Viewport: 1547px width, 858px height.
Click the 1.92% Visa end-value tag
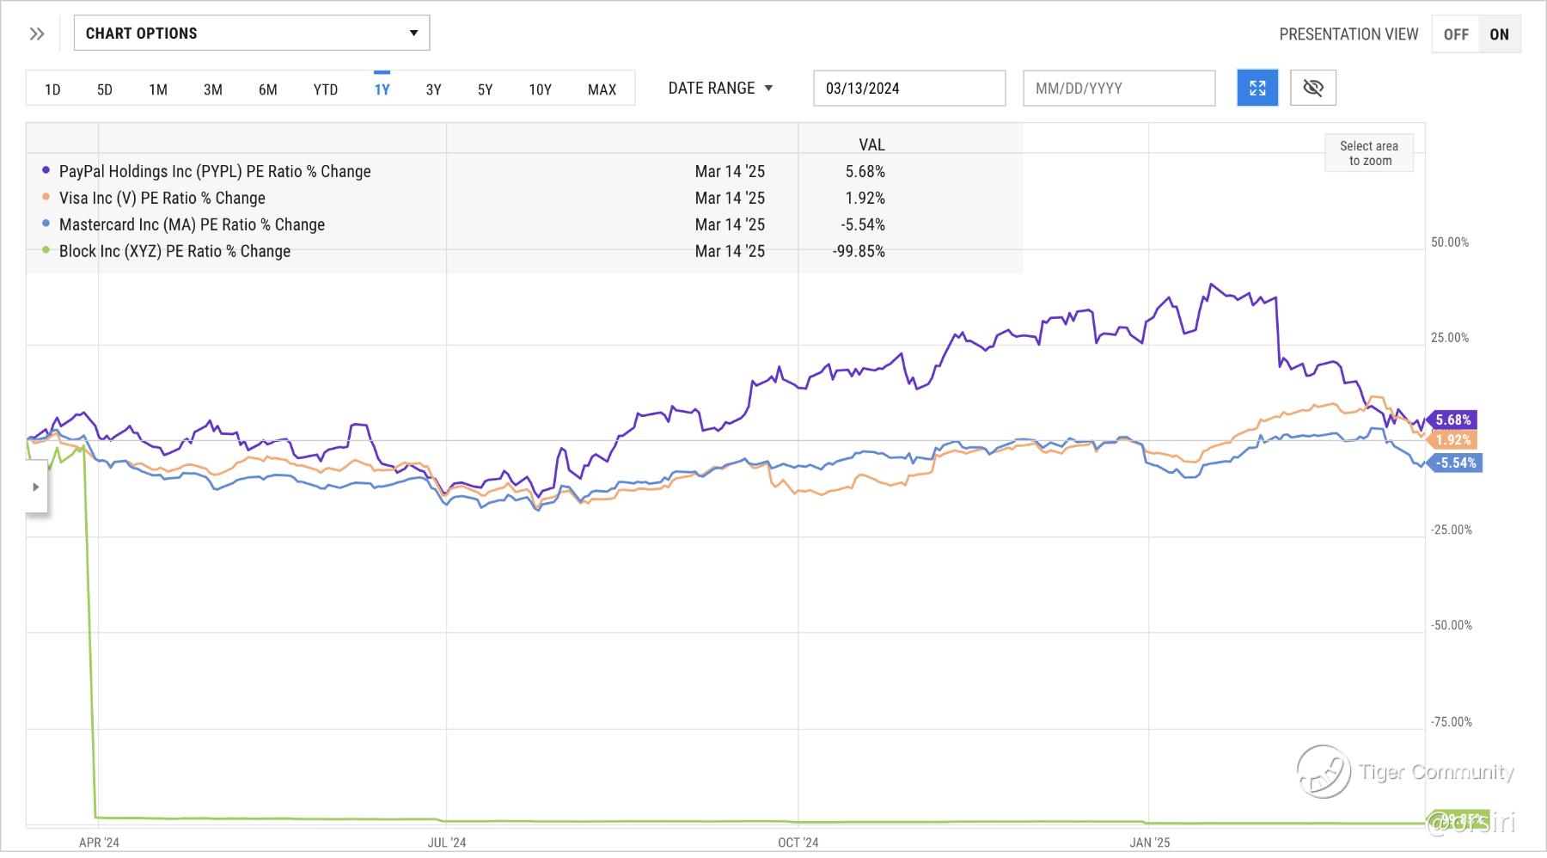tap(1452, 439)
